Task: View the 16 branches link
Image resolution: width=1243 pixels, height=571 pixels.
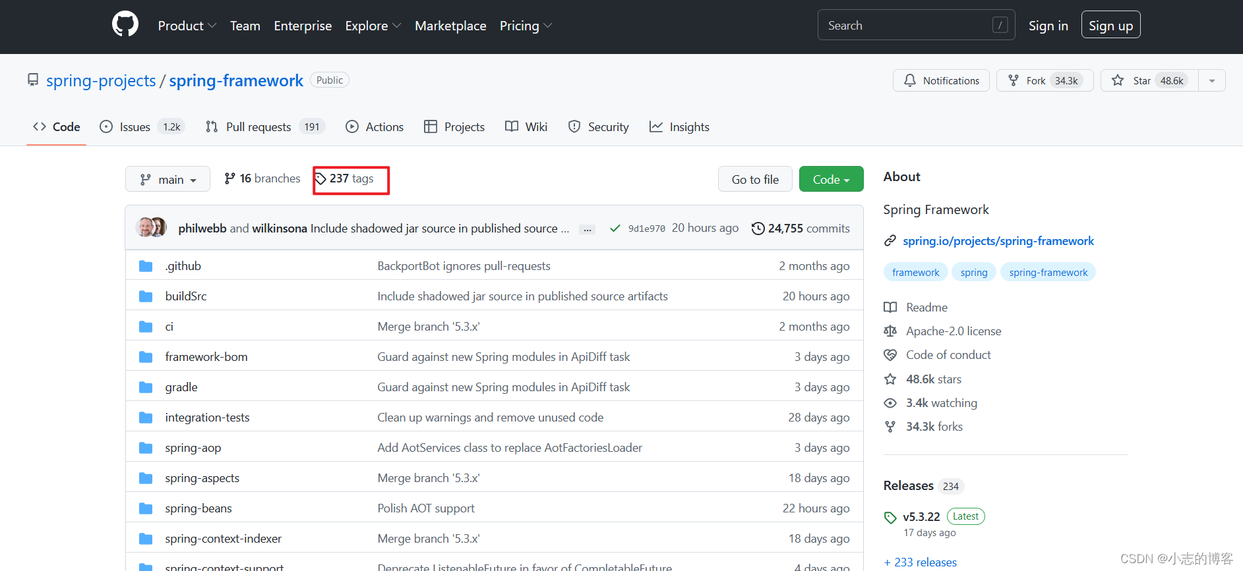Action: tap(262, 178)
